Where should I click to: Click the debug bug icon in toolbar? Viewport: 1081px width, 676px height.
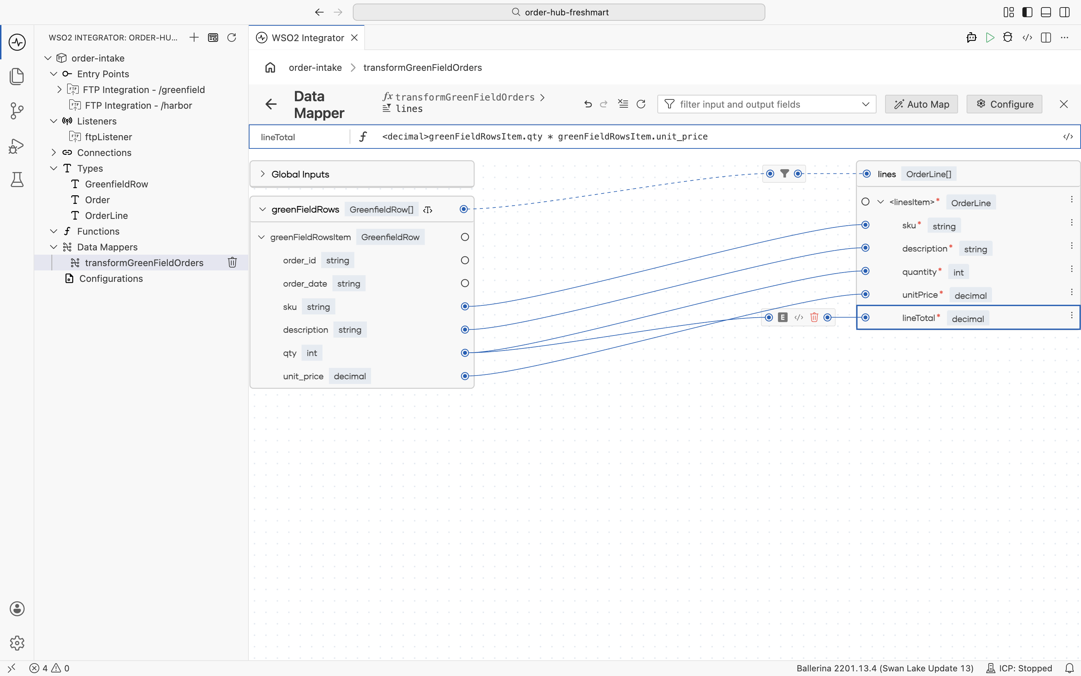[1008, 38]
